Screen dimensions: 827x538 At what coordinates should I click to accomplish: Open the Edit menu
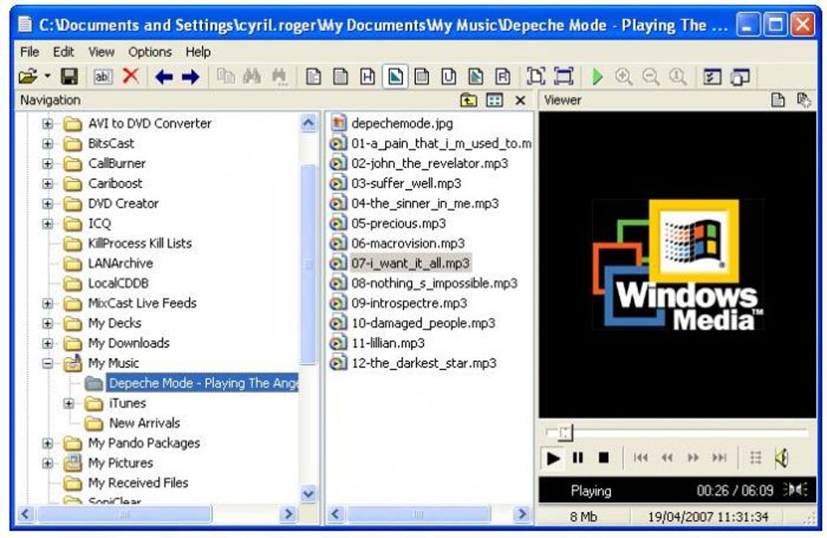(63, 52)
